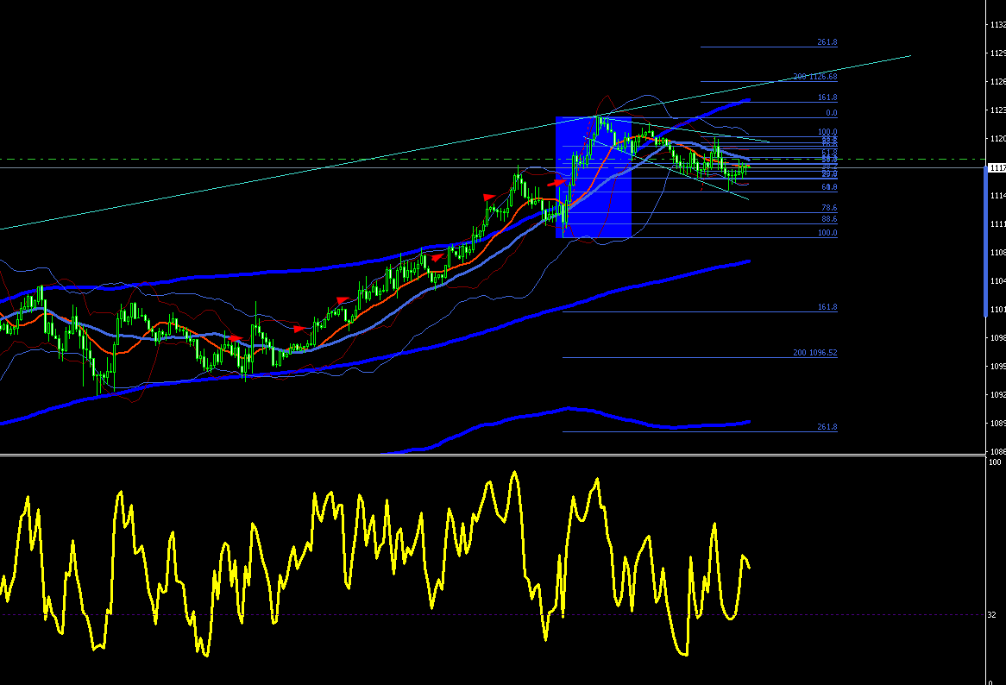Select the 200 1126.68 Fibonacci extension label
The width and height of the screenshot is (1006, 685).
click(x=814, y=76)
